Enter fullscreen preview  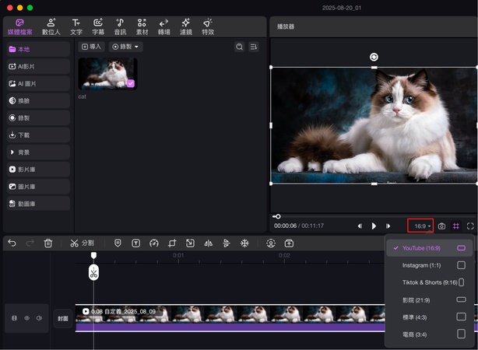tap(470, 226)
